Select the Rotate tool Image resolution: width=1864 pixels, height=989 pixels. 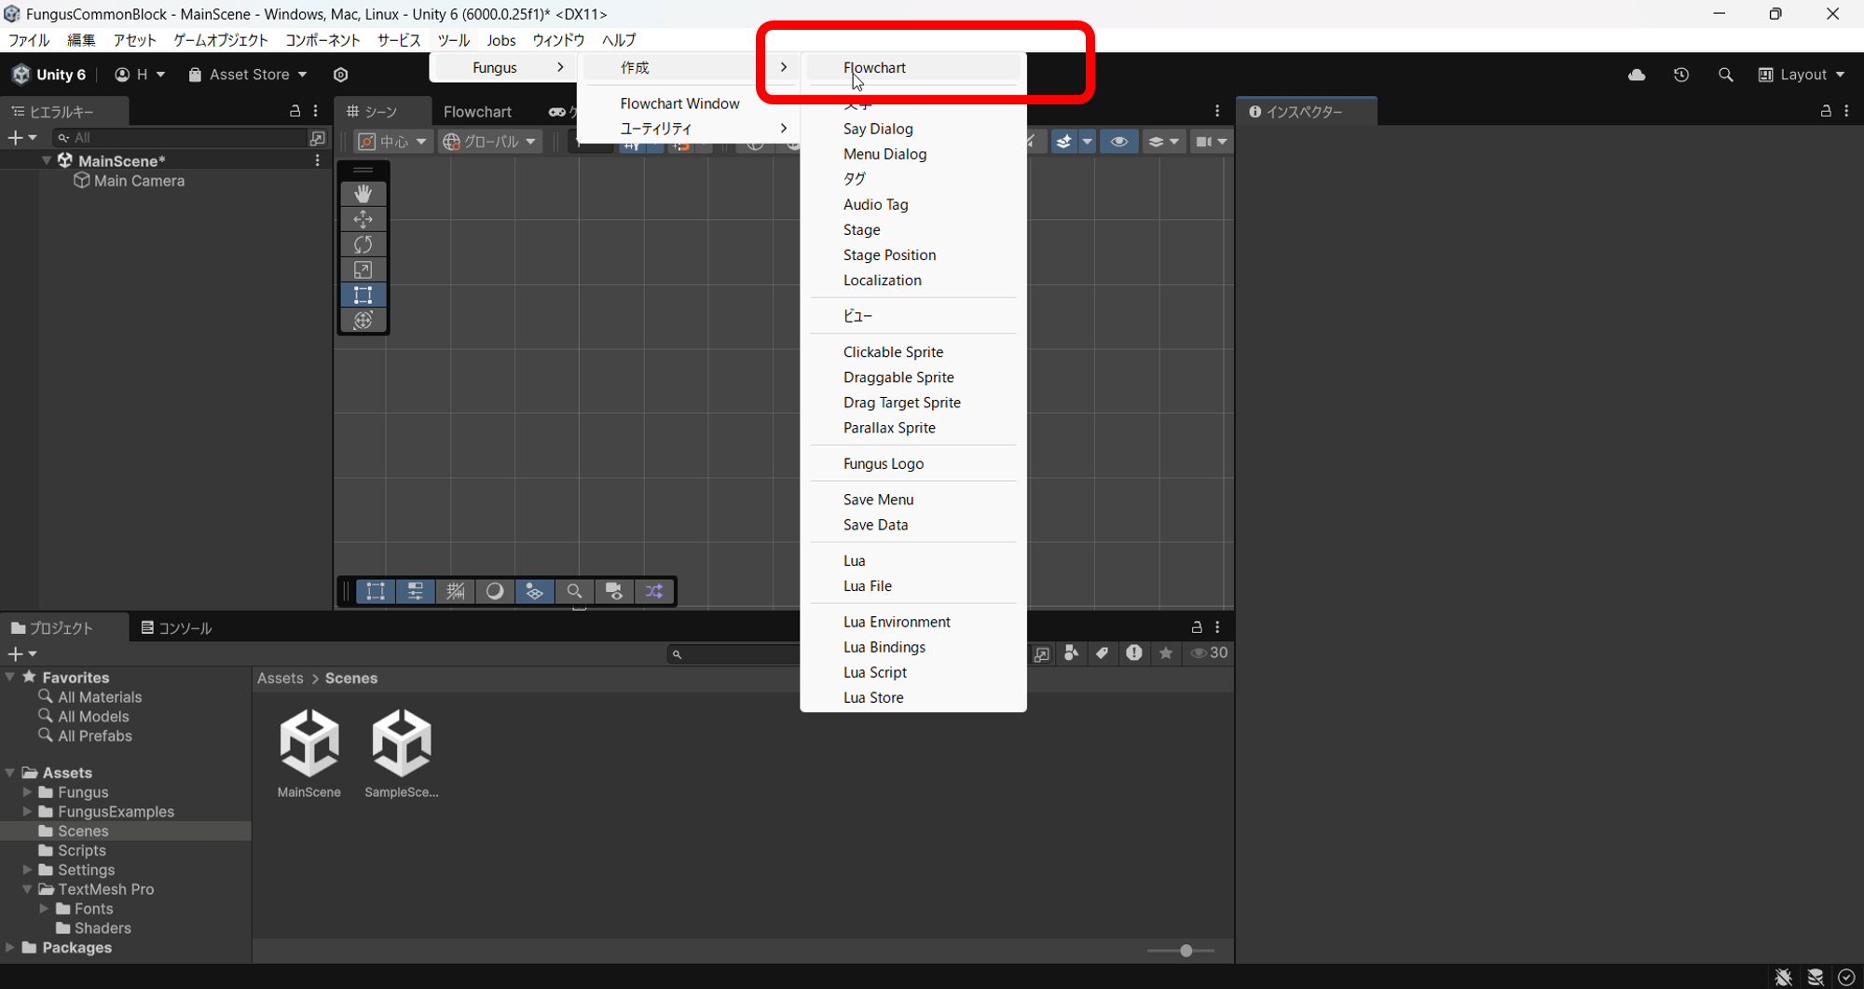point(363,244)
